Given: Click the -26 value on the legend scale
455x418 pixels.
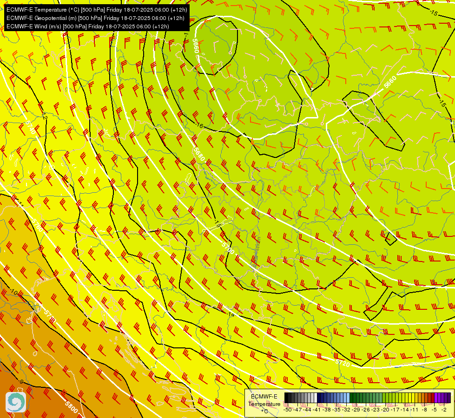Looking at the screenshot, I should [366, 410].
